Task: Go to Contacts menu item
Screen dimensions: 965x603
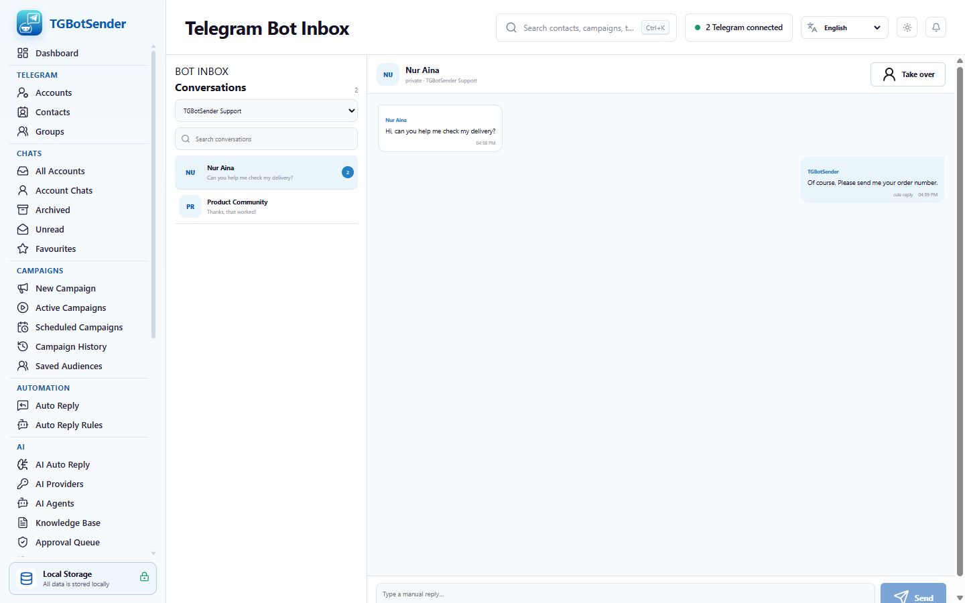Action: pyautogui.click(x=79, y=112)
